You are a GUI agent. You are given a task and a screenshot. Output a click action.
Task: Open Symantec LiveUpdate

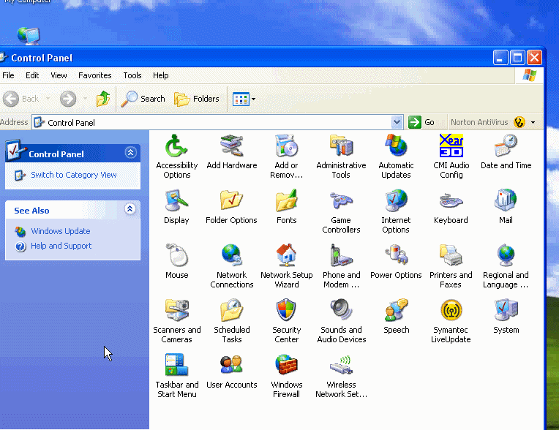pos(451,312)
